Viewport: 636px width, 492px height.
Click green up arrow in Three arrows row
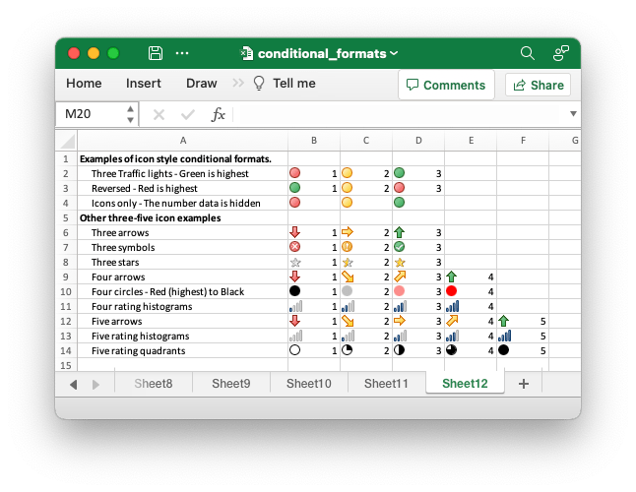click(x=399, y=232)
